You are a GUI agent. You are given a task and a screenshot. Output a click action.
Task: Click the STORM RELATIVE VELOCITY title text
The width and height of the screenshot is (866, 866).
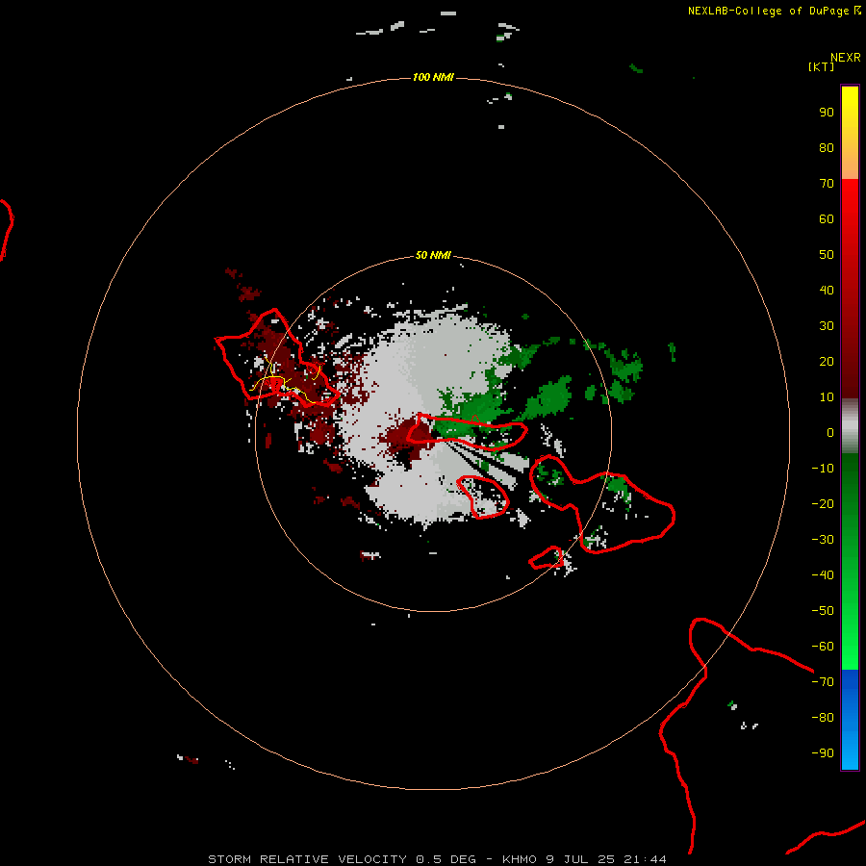[308, 859]
